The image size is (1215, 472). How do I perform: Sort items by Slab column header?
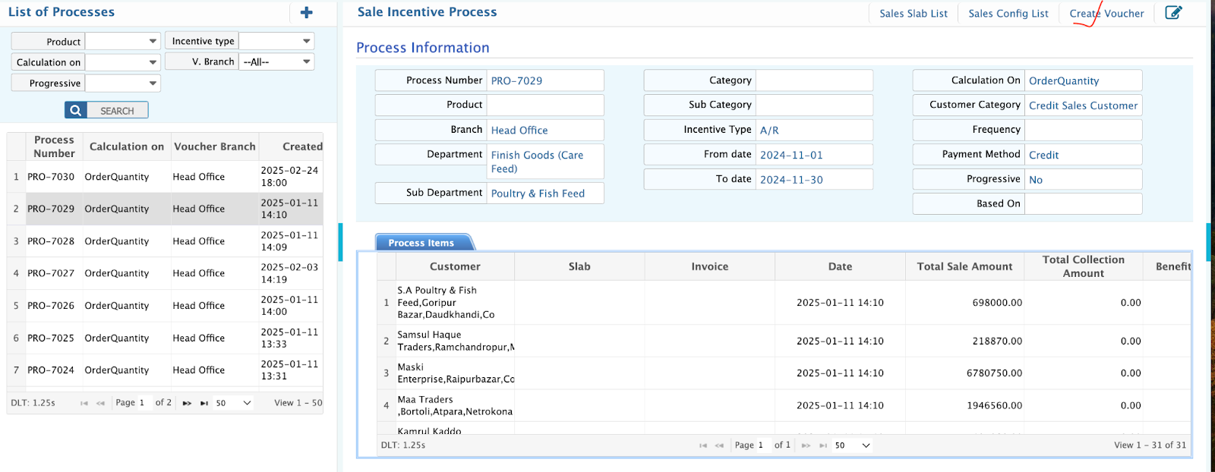[x=579, y=266]
